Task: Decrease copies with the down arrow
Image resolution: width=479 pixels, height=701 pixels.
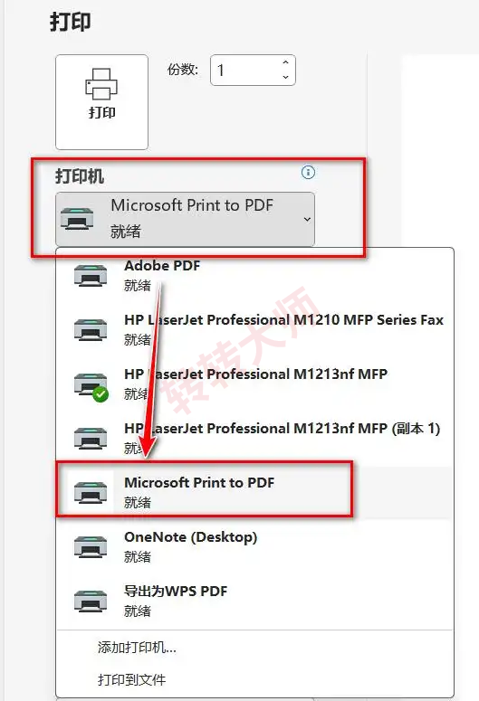Action: click(x=285, y=78)
